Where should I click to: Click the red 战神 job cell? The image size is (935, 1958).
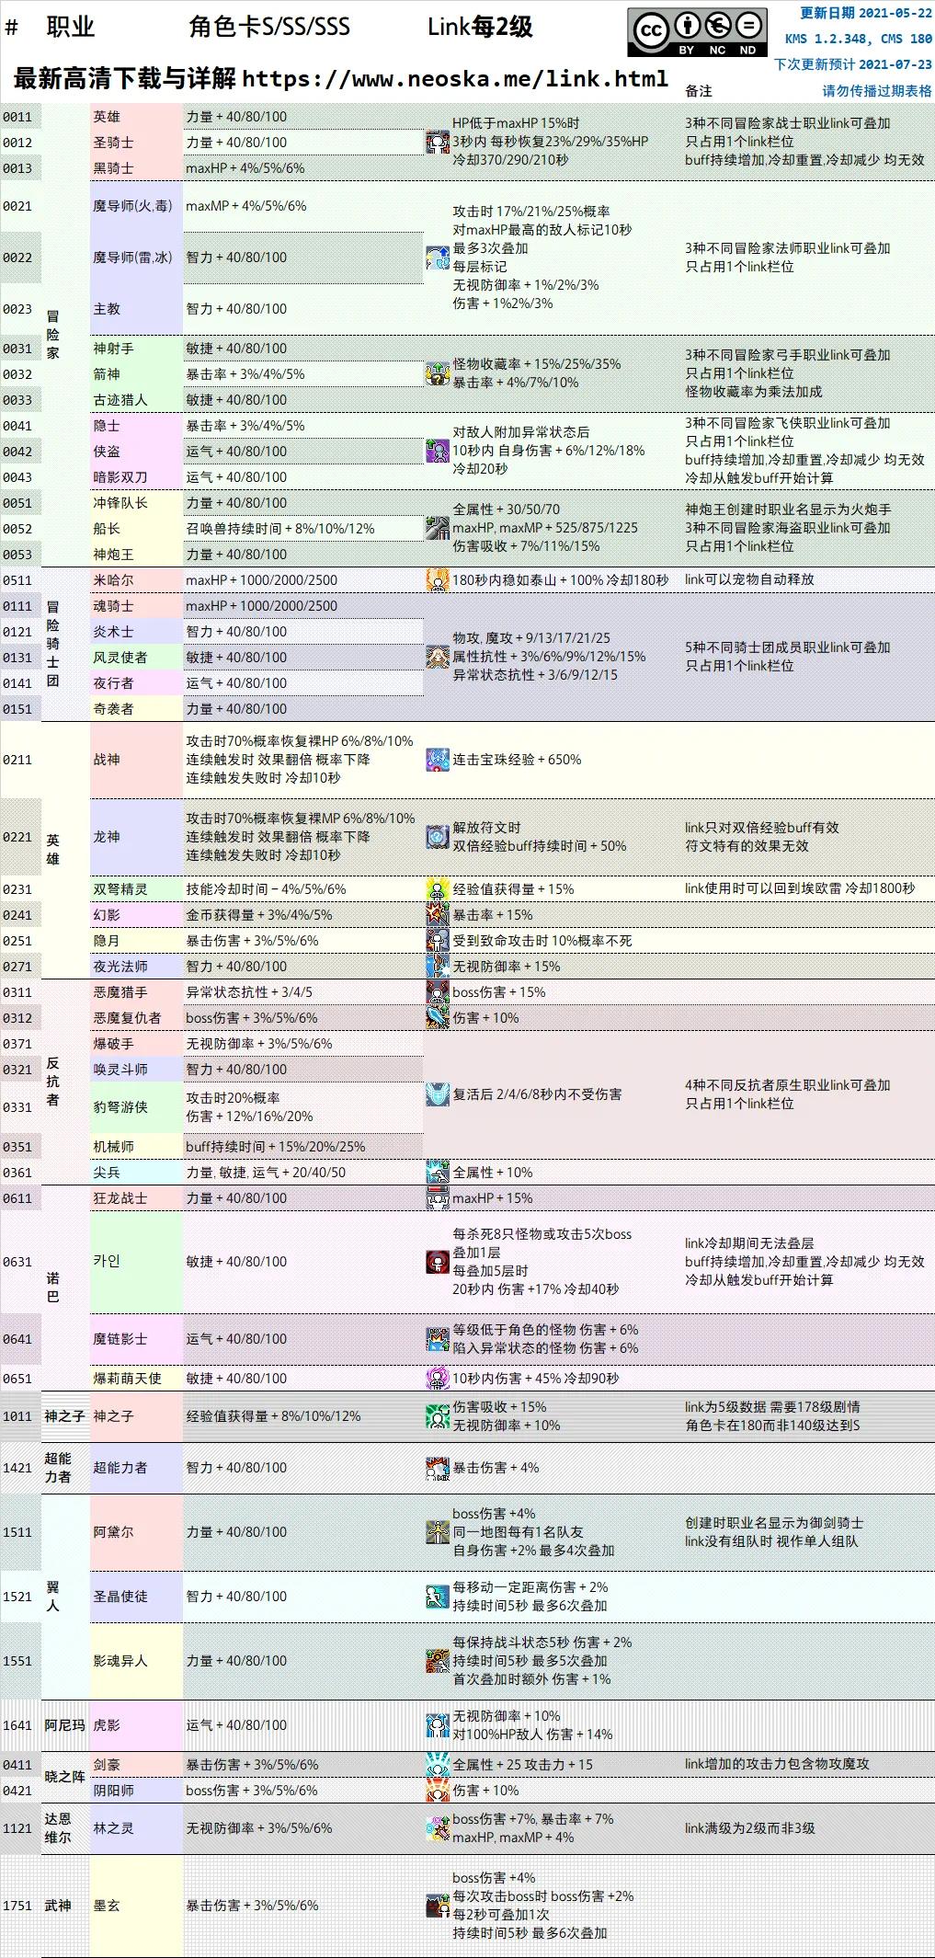tap(136, 760)
